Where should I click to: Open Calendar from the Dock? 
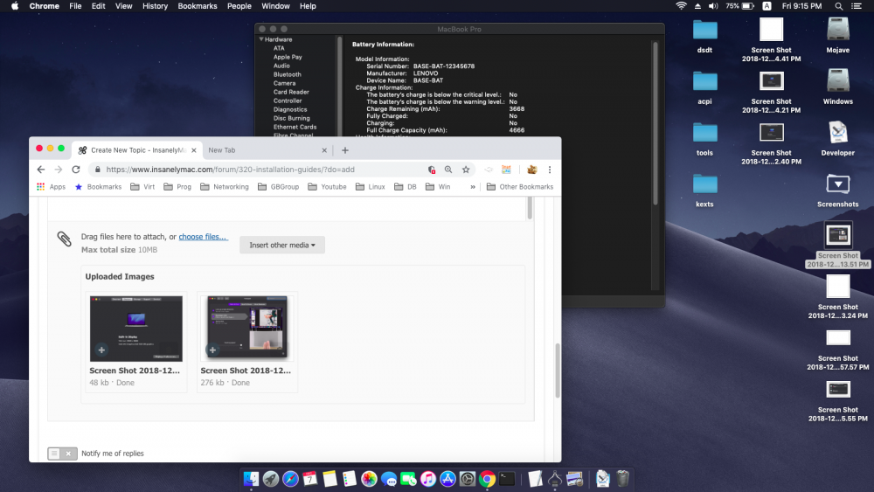310,479
